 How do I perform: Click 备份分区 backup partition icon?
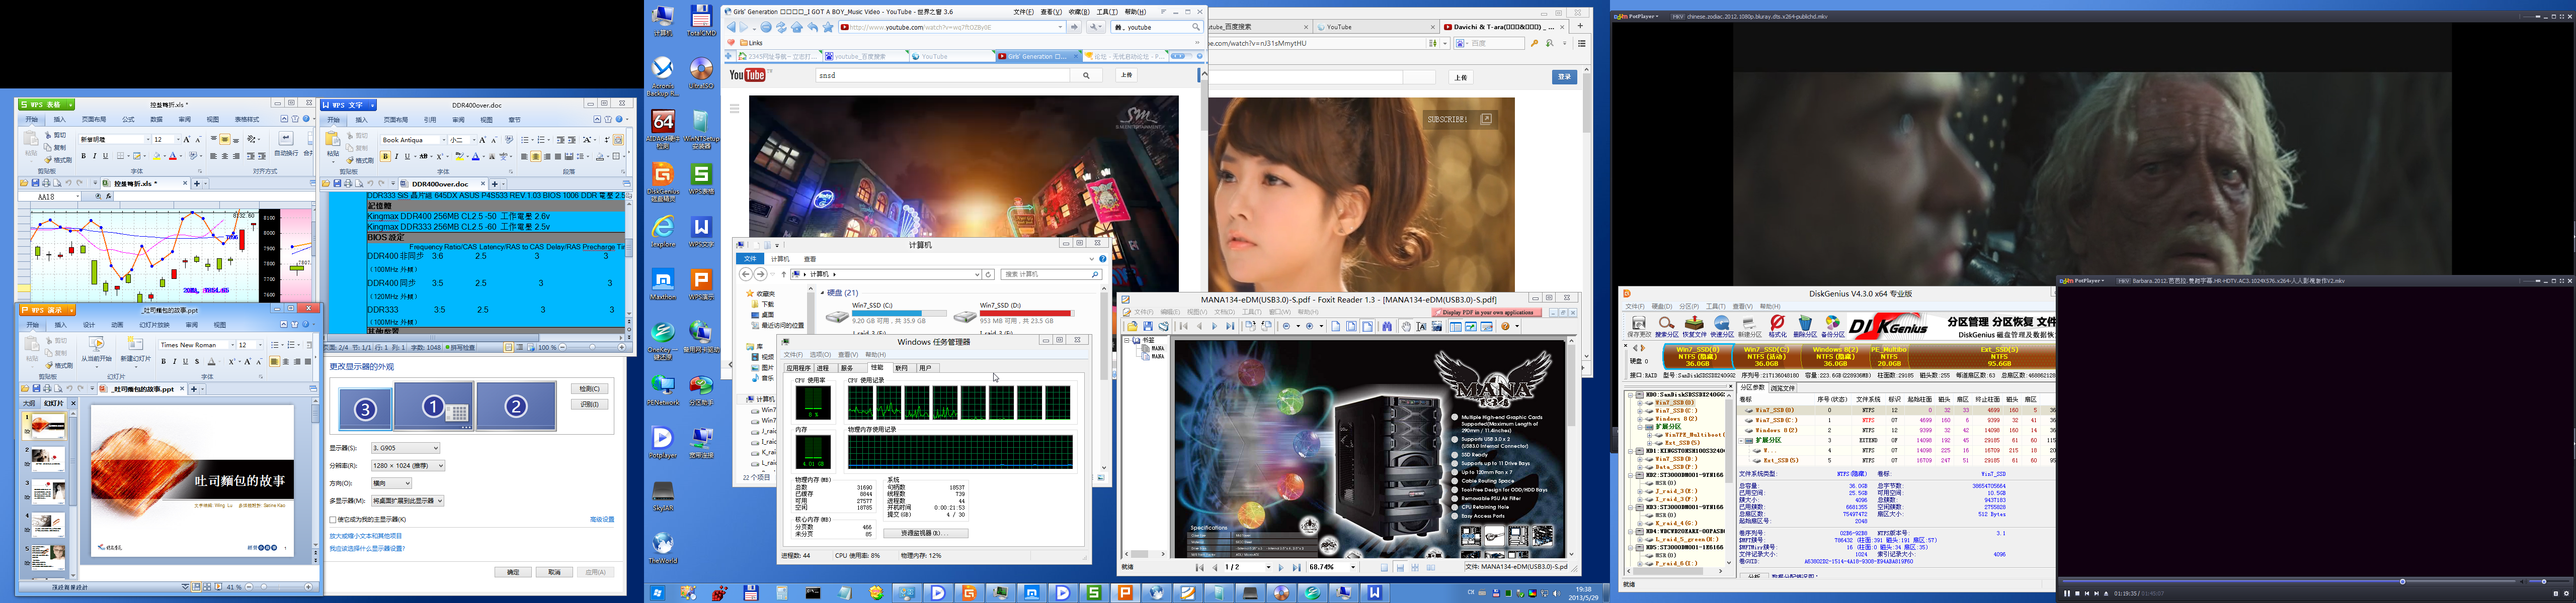tap(1833, 327)
